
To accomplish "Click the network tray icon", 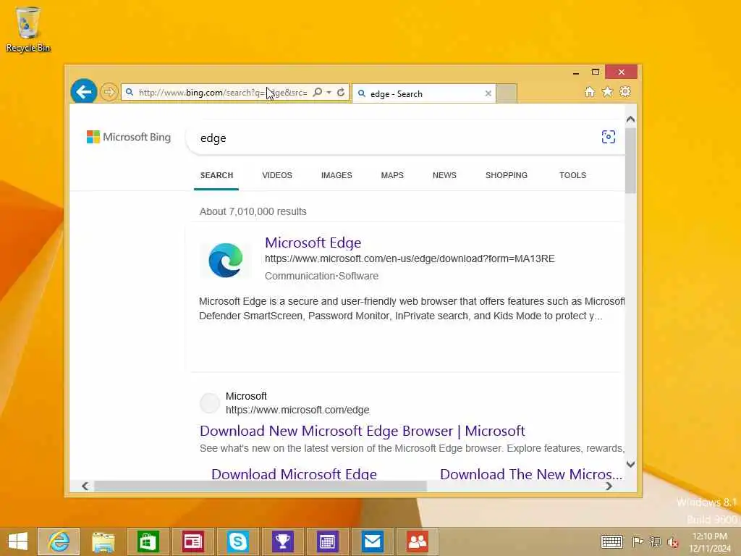I will click(x=655, y=542).
